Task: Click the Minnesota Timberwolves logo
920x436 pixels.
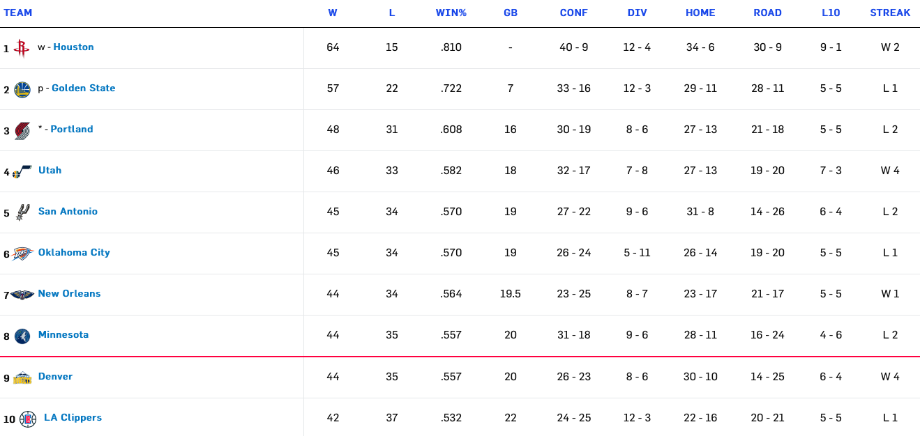Action: click(22, 336)
